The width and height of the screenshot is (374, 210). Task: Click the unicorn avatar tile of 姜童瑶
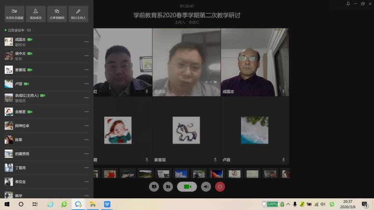coord(186,130)
